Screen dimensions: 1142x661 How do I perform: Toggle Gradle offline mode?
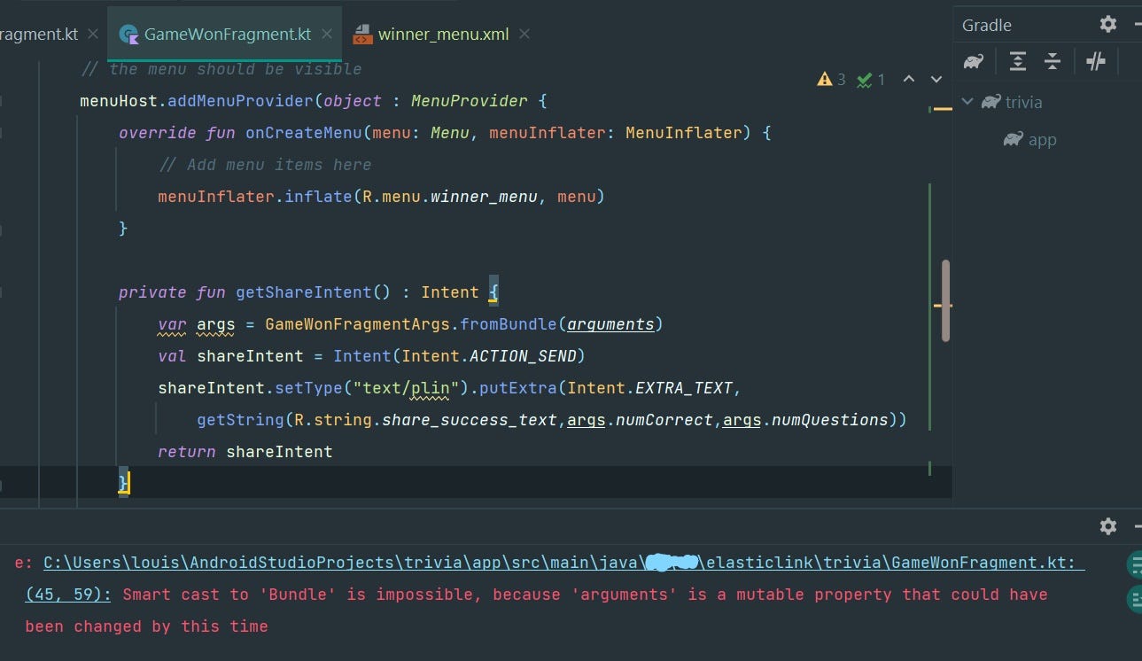click(x=1096, y=61)
